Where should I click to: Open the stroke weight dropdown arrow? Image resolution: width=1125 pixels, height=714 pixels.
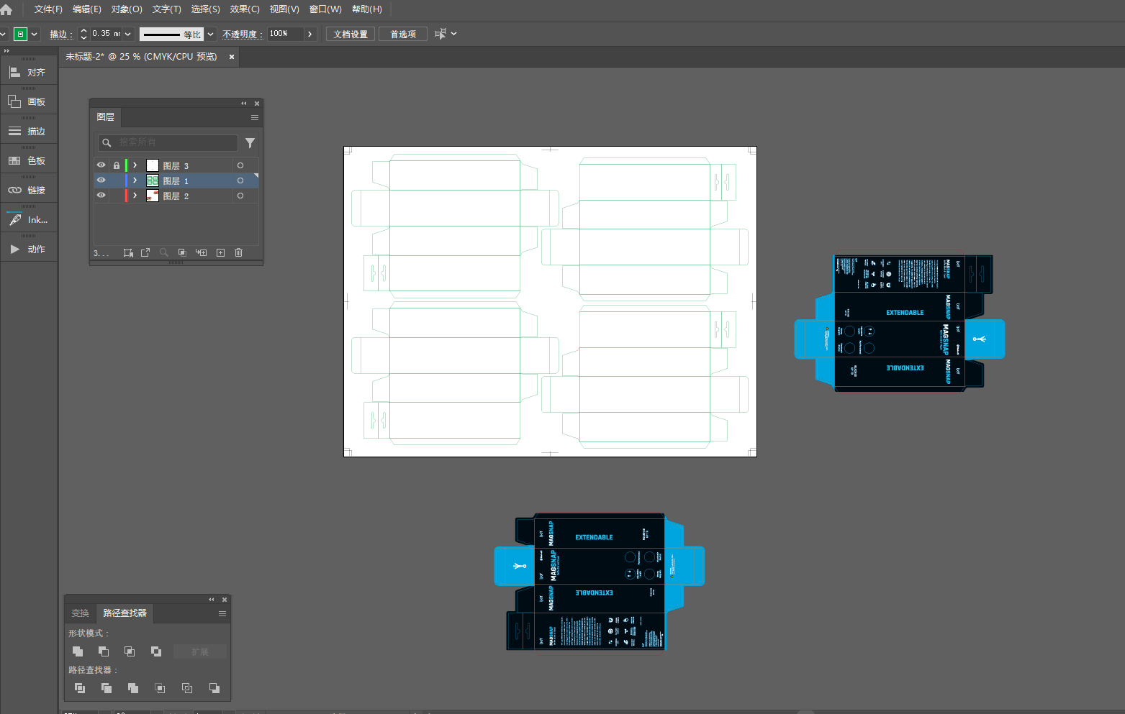coord(128,34)
